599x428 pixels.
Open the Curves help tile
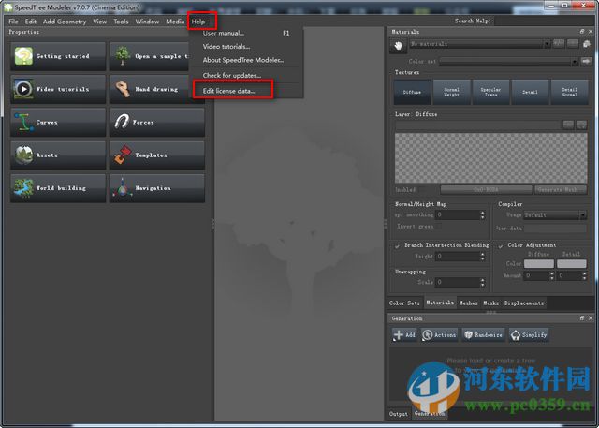coord(58,123)
